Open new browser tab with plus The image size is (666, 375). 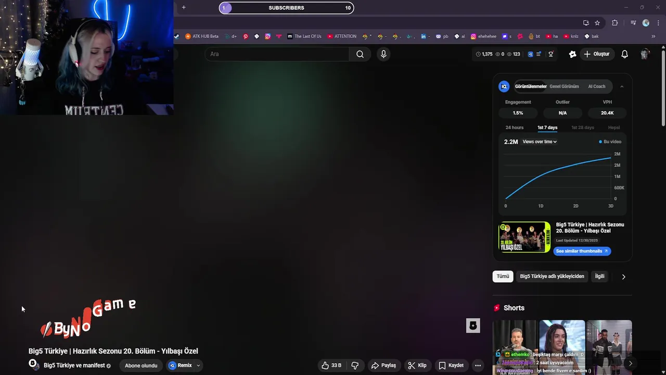tap(184, 7)
